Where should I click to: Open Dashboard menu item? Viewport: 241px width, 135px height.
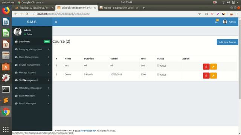point(32,42)
